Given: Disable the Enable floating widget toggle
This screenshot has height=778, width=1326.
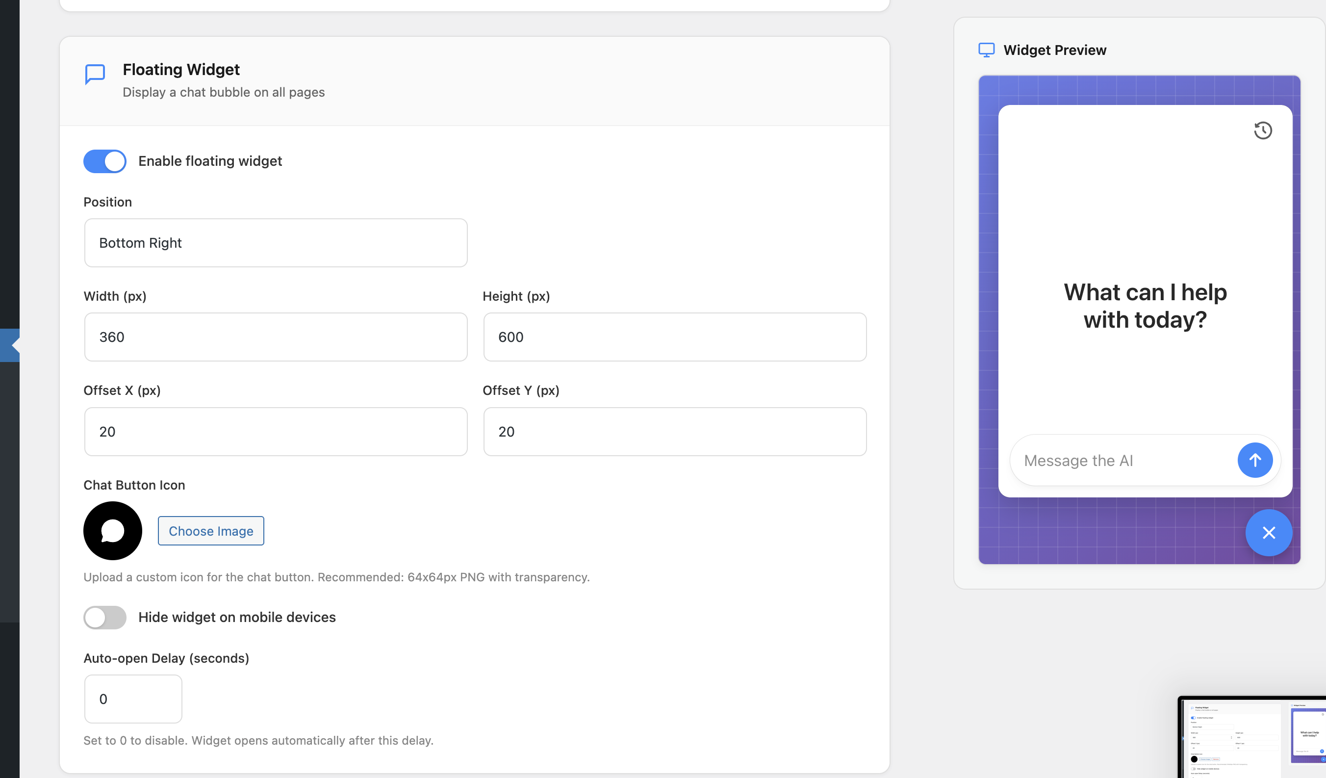Looking at the screenshot, I should 105,161.
